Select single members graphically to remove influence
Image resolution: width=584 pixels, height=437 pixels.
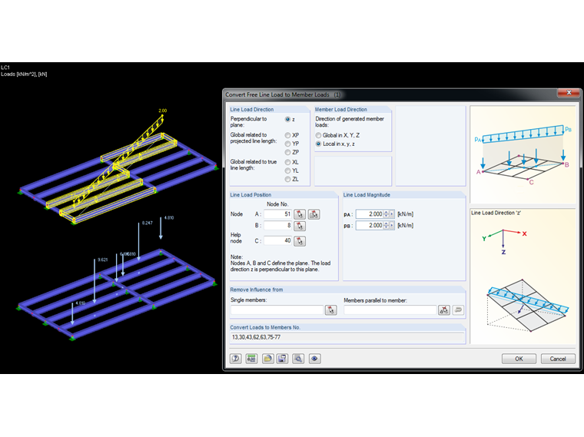[x=330, y=310]
